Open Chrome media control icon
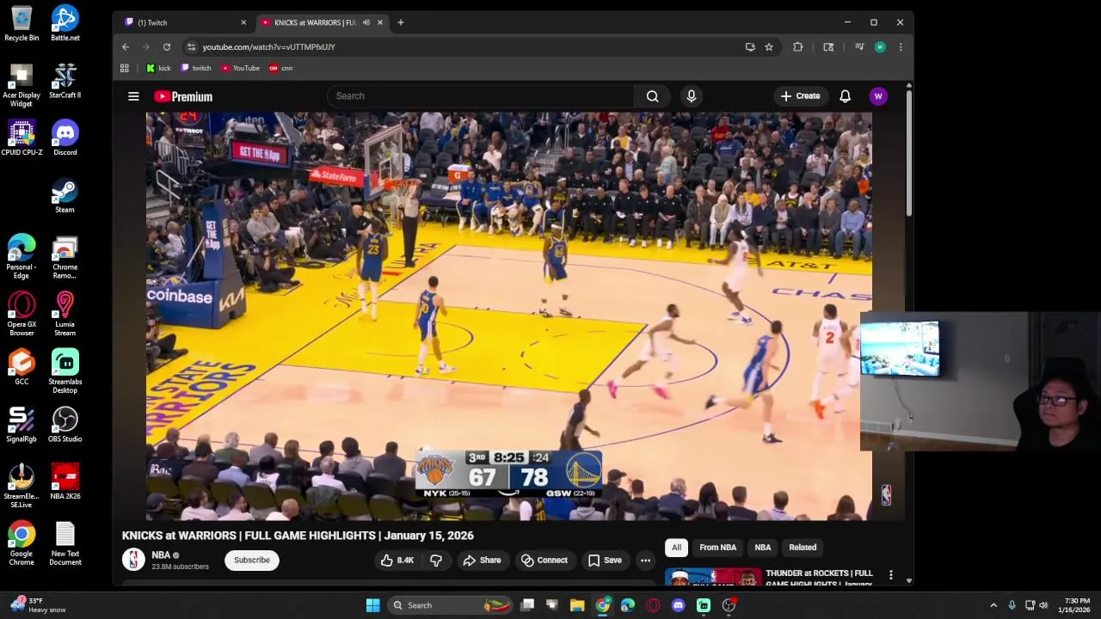1101x619 pixels. coord(859,47)
